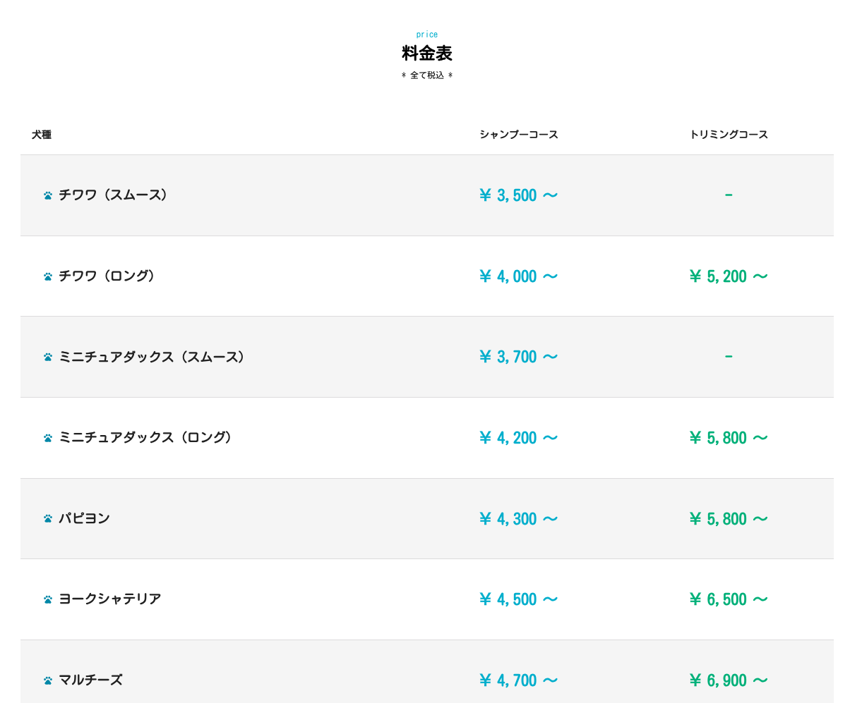Click the ¥4,300 shampoo price for パピヨン
The height and width of the screenshot is (703, 850).
coord(518,519)
